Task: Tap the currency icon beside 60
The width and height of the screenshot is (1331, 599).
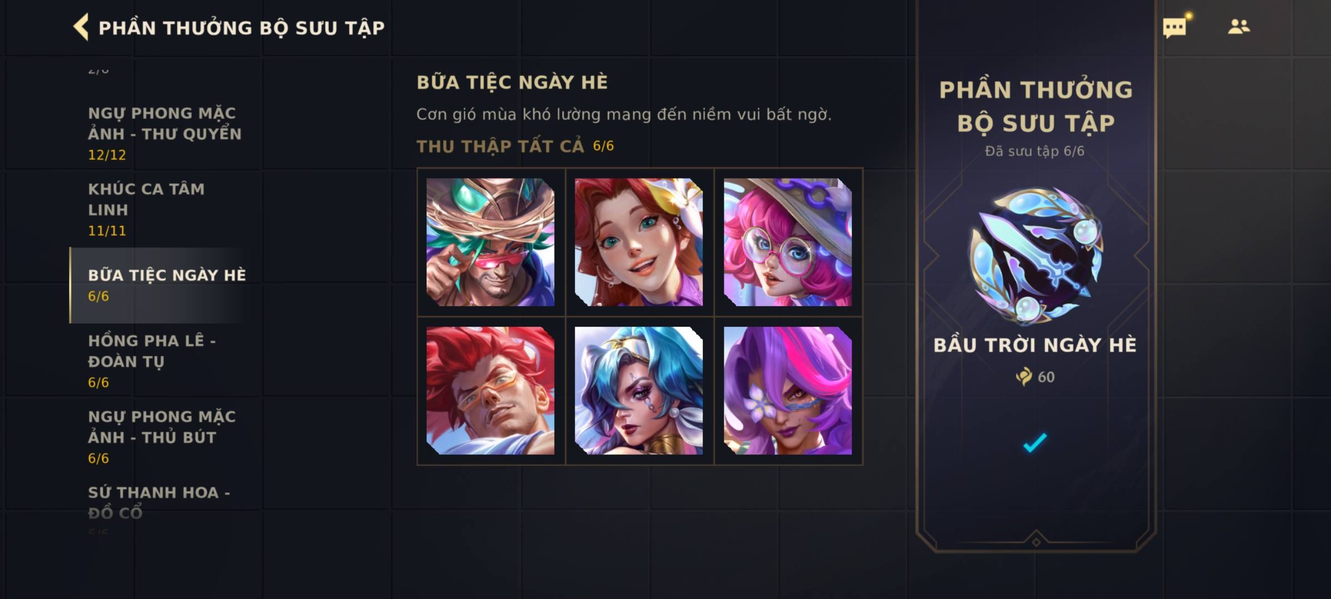Action: 1023,377
